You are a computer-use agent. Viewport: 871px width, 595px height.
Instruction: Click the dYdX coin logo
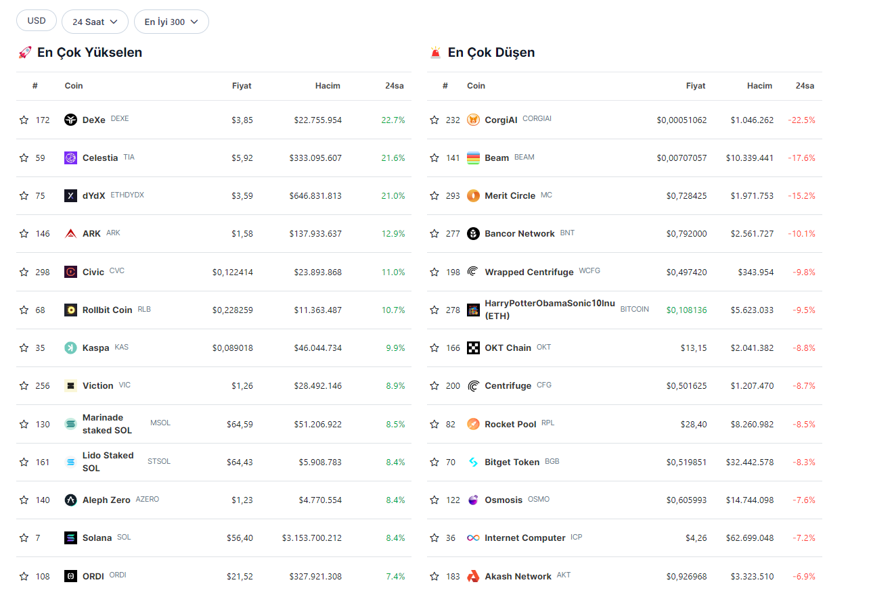pos(70,195)
